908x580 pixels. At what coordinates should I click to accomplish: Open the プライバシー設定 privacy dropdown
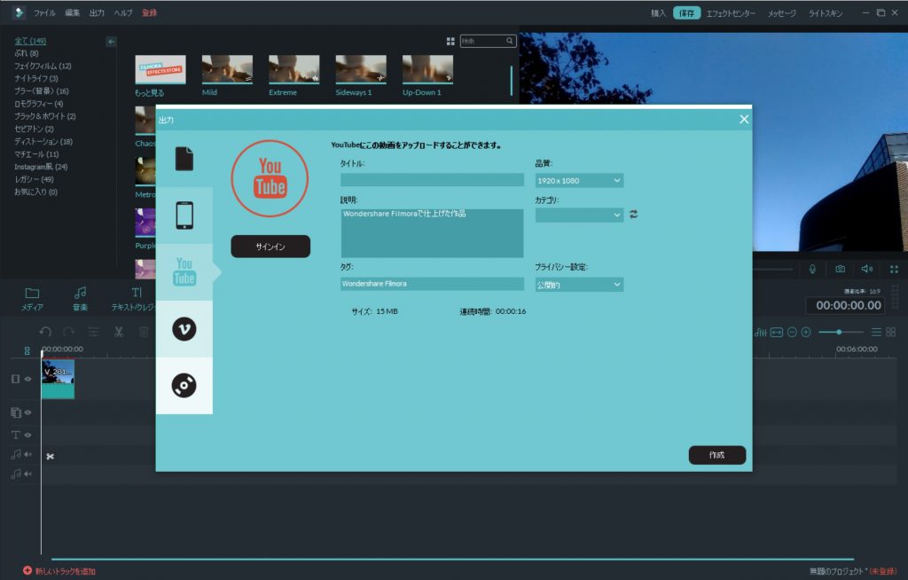(579, 285)
